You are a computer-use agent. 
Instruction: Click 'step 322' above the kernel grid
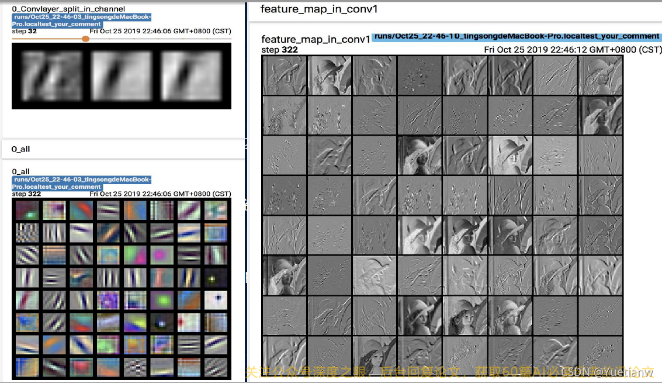click(26, 194)
